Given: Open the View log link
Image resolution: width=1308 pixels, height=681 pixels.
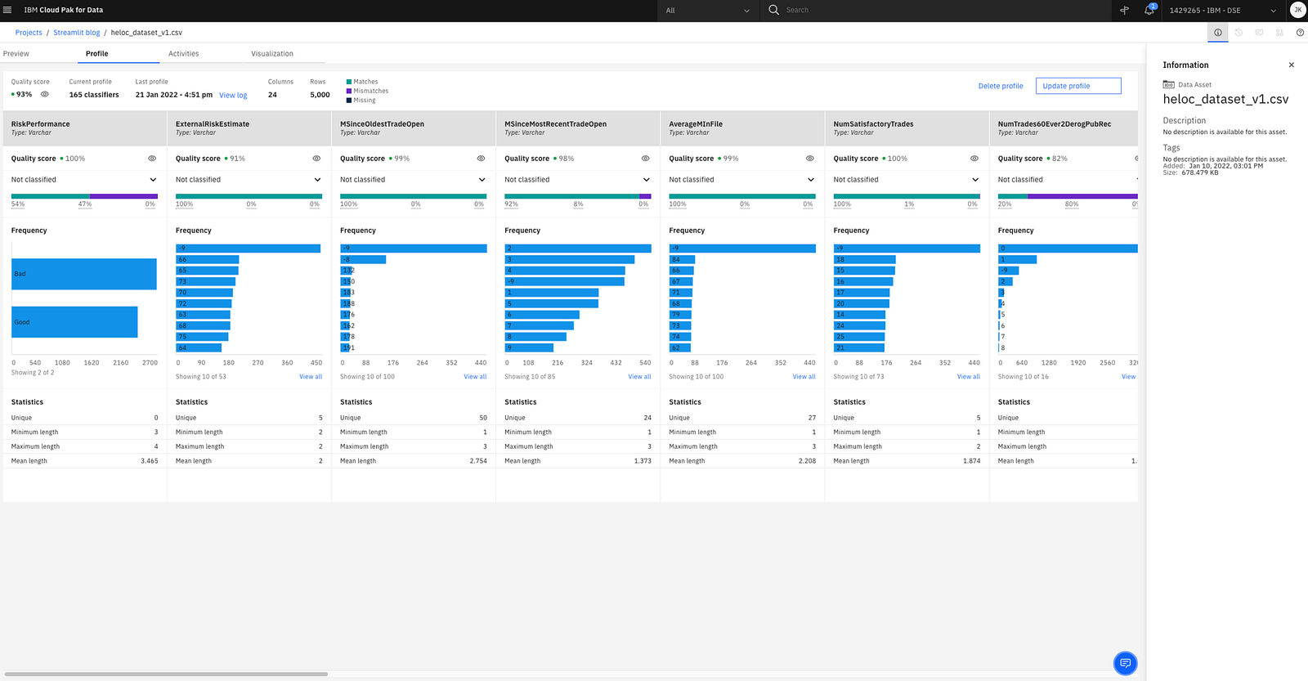Looking at the screenshot, I should [x=233, y=96].
